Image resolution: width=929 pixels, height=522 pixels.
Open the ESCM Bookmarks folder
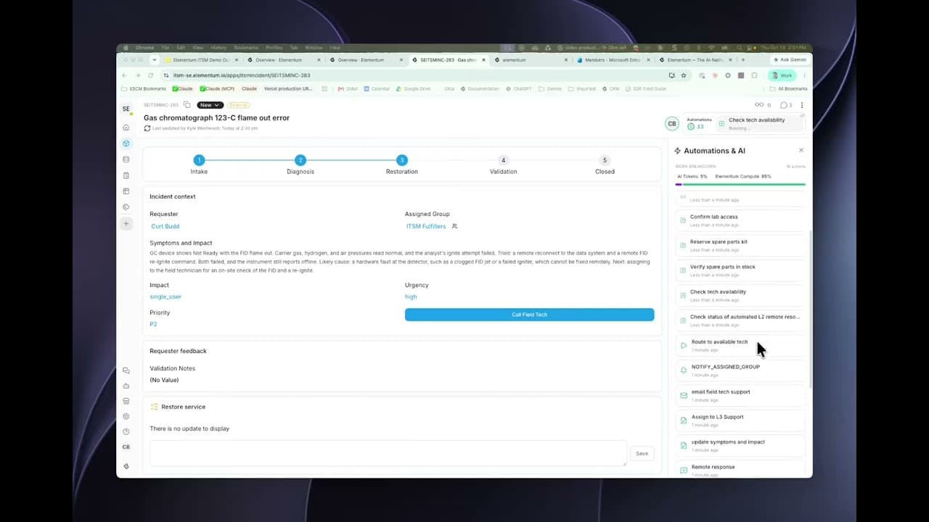144,89
